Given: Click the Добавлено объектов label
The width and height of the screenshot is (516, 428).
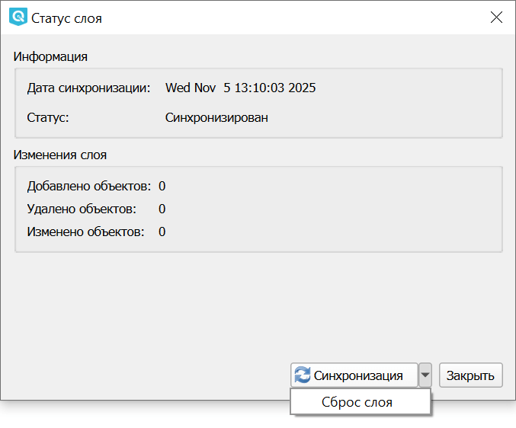Looking at the screenshot, I should pyautogui.click(x=88, y=186).
